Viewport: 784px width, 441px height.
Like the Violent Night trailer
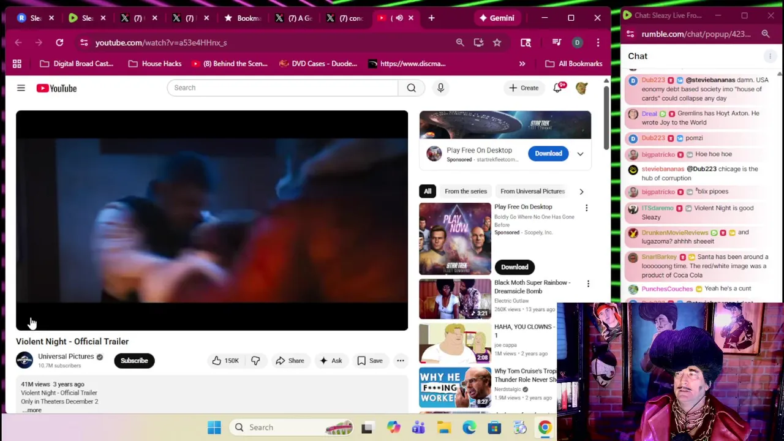coord(225,361)
